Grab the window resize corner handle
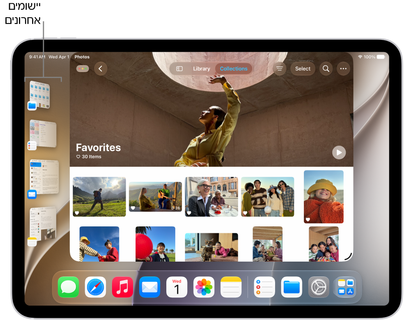 (348, 257)
